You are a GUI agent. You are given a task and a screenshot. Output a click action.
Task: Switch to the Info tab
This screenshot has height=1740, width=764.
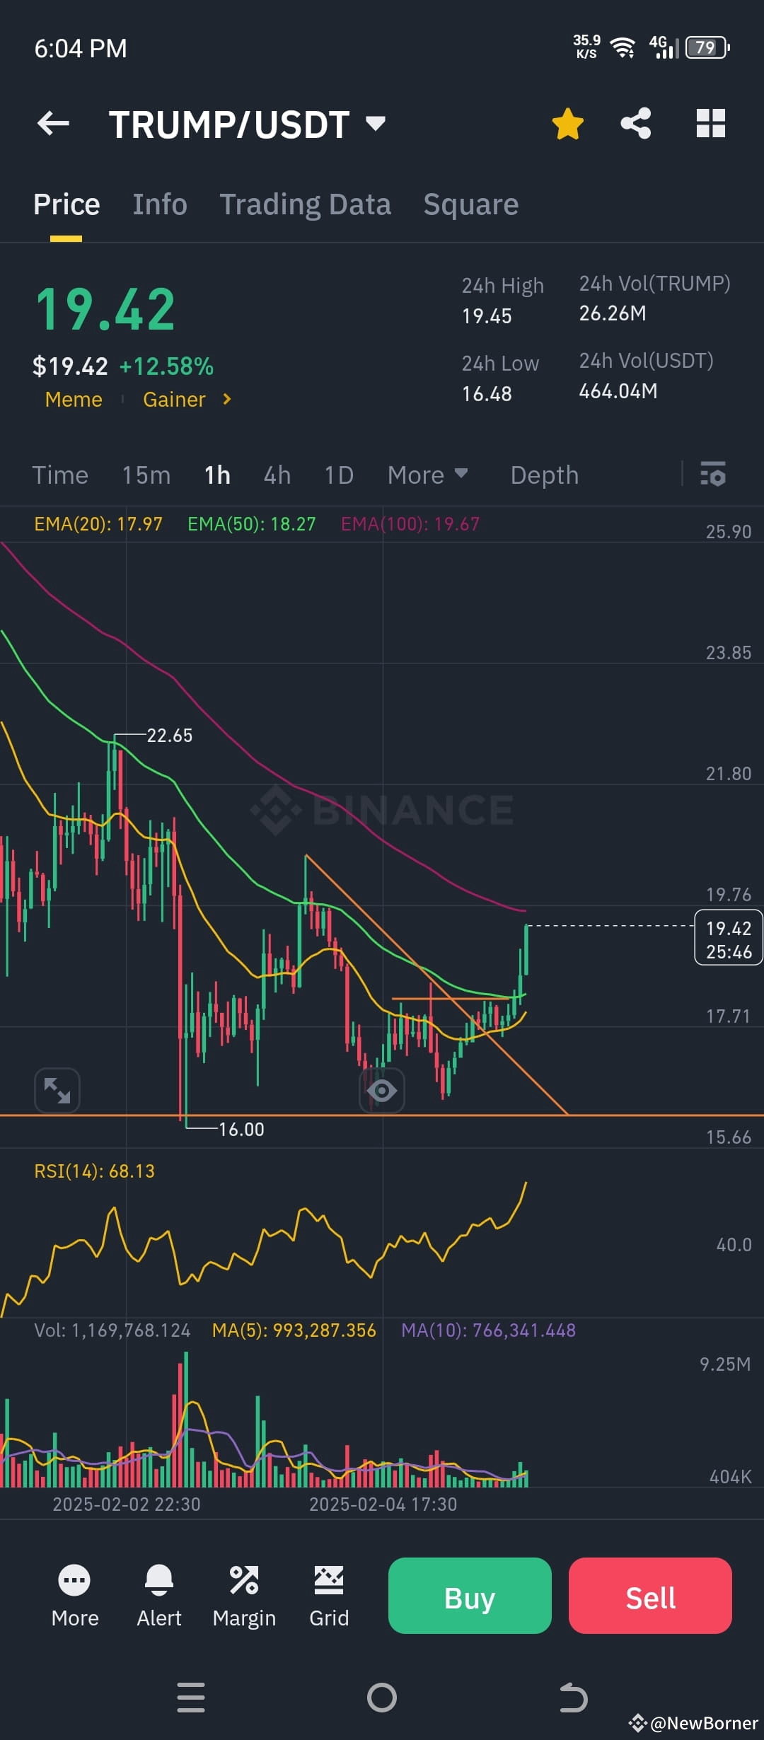[160, 204]
